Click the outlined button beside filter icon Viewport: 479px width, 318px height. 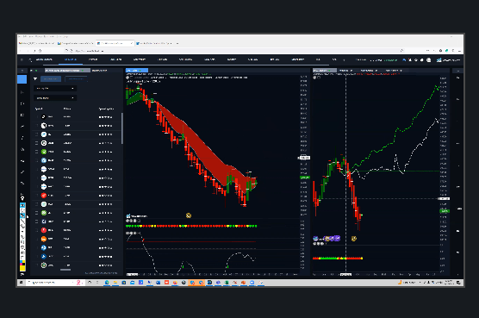click(76, 78)
